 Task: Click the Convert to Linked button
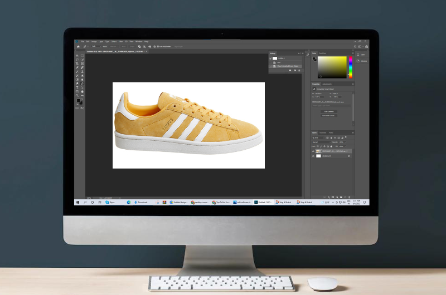(329, 116)
